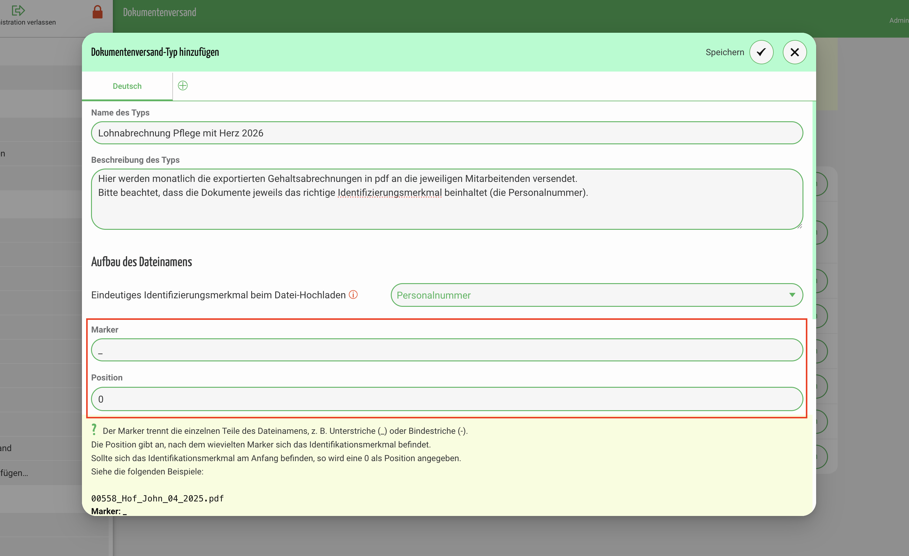
Task: Click the Dokumentenversand header title
Action: point(159,12)
